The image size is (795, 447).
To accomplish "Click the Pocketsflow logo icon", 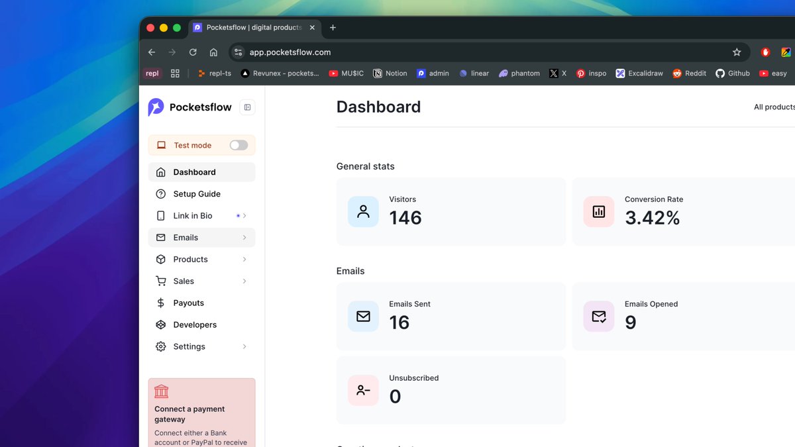I will coord(156,107).
